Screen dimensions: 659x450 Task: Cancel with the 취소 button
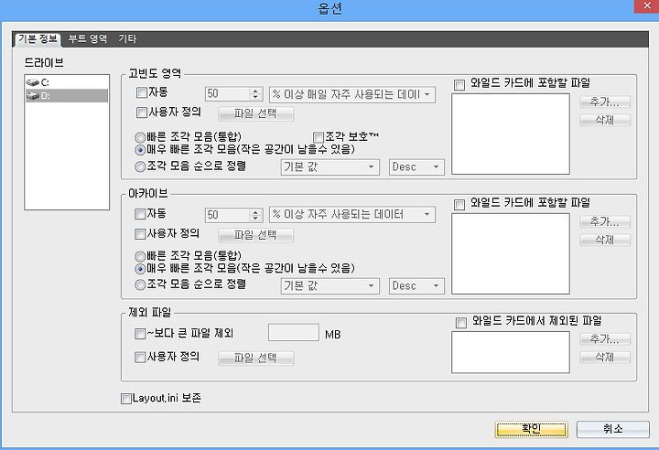(x=612, y=429)
